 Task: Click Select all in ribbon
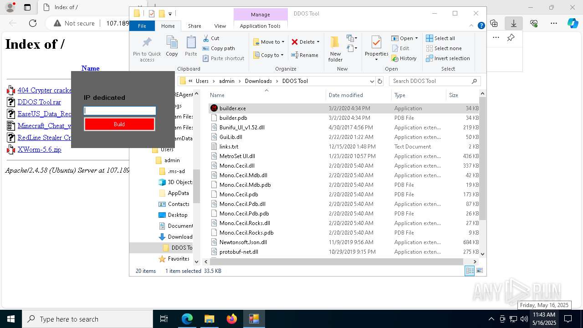coord(440,38)
